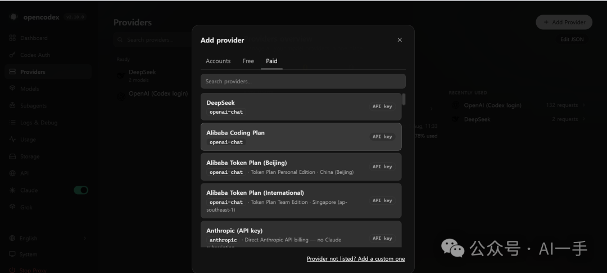Click the DeepSeek logo in the Ready list

click(x=121, y=75)
